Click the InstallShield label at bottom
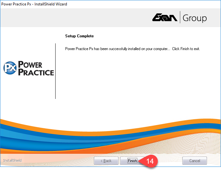 [12, 160]
